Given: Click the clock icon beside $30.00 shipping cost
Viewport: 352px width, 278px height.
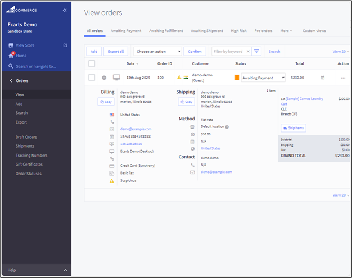Looking at the screenshot, I should 192,134.
